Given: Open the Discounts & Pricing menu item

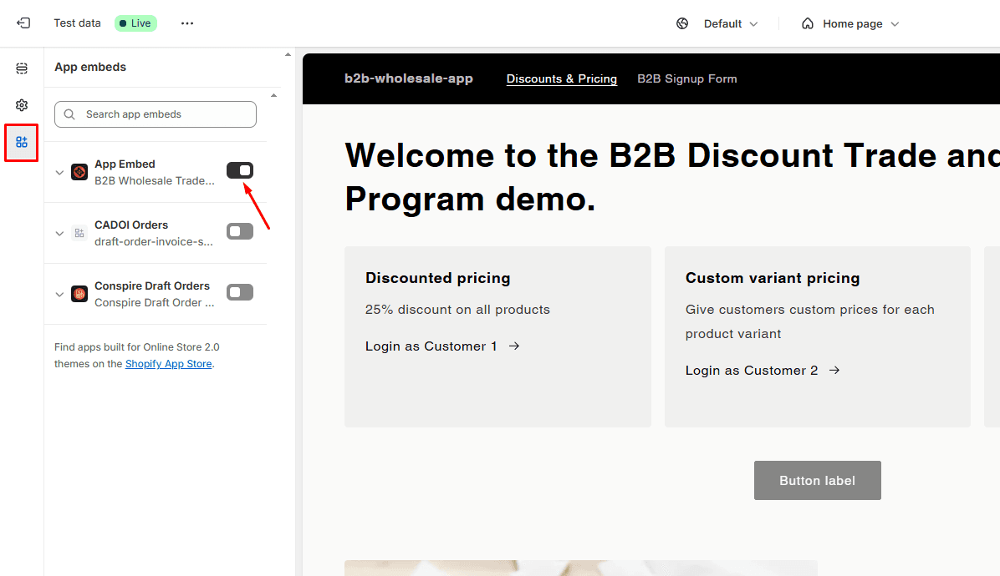Looking at the screenshot, I should (561, 79).
